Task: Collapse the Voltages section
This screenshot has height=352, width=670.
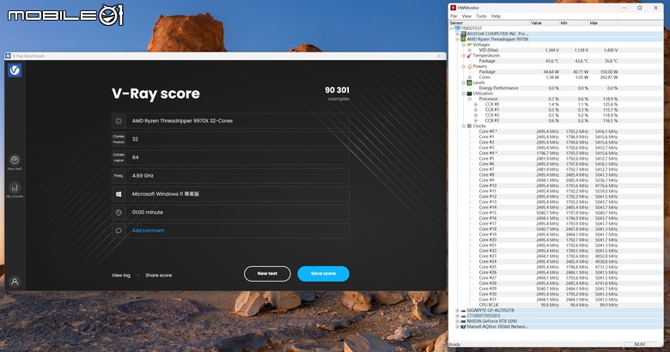Action: (x=464, y=45)
